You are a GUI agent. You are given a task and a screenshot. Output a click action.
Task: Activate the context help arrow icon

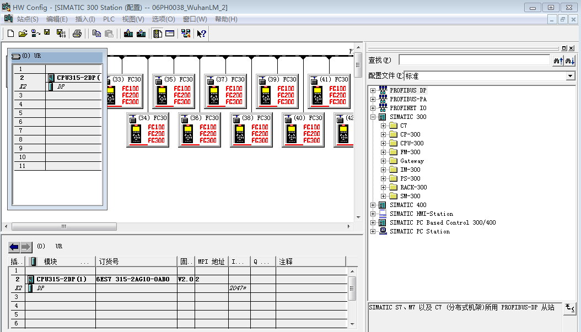[x=201, y=34]
